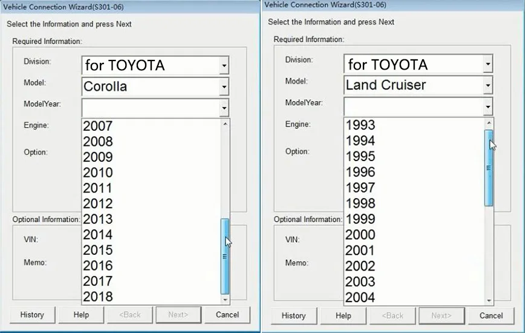Select model year 2009 for Corolla
This screenshot has width=526, height=333.
click(x=151, y=157)
